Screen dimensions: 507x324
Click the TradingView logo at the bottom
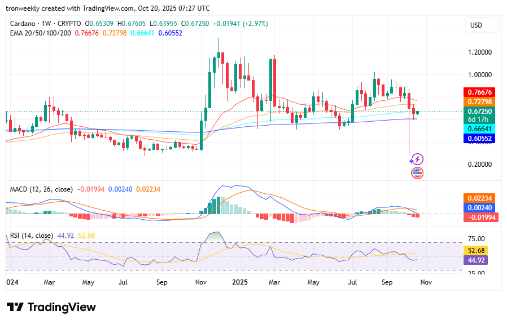(51, 307)
